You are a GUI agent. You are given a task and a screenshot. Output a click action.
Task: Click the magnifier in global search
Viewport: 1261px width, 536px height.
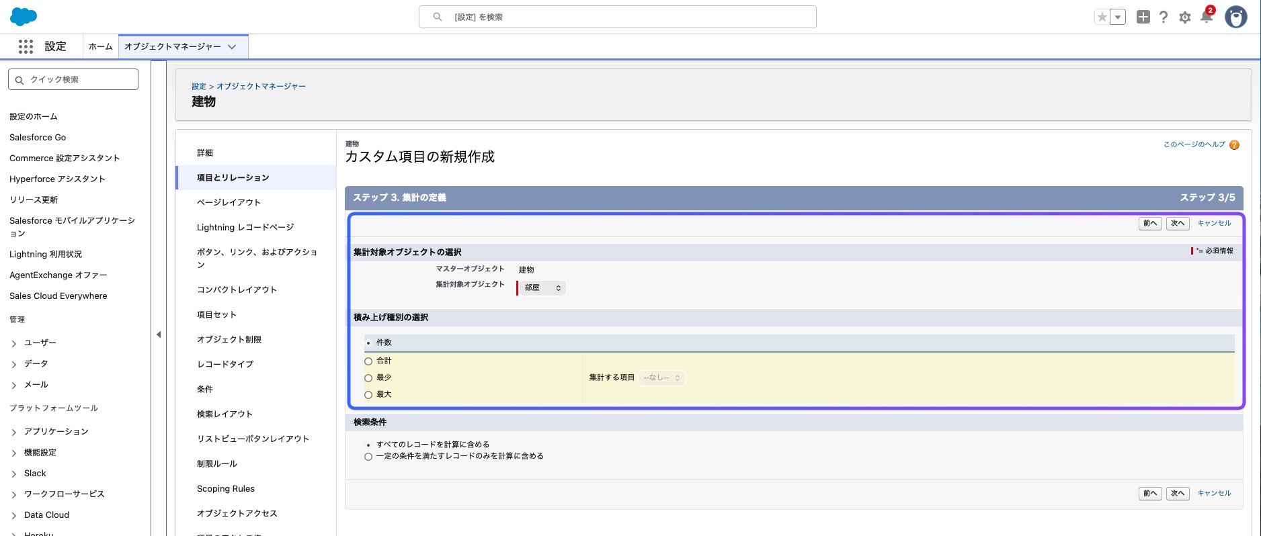click(x=438, y=17)
